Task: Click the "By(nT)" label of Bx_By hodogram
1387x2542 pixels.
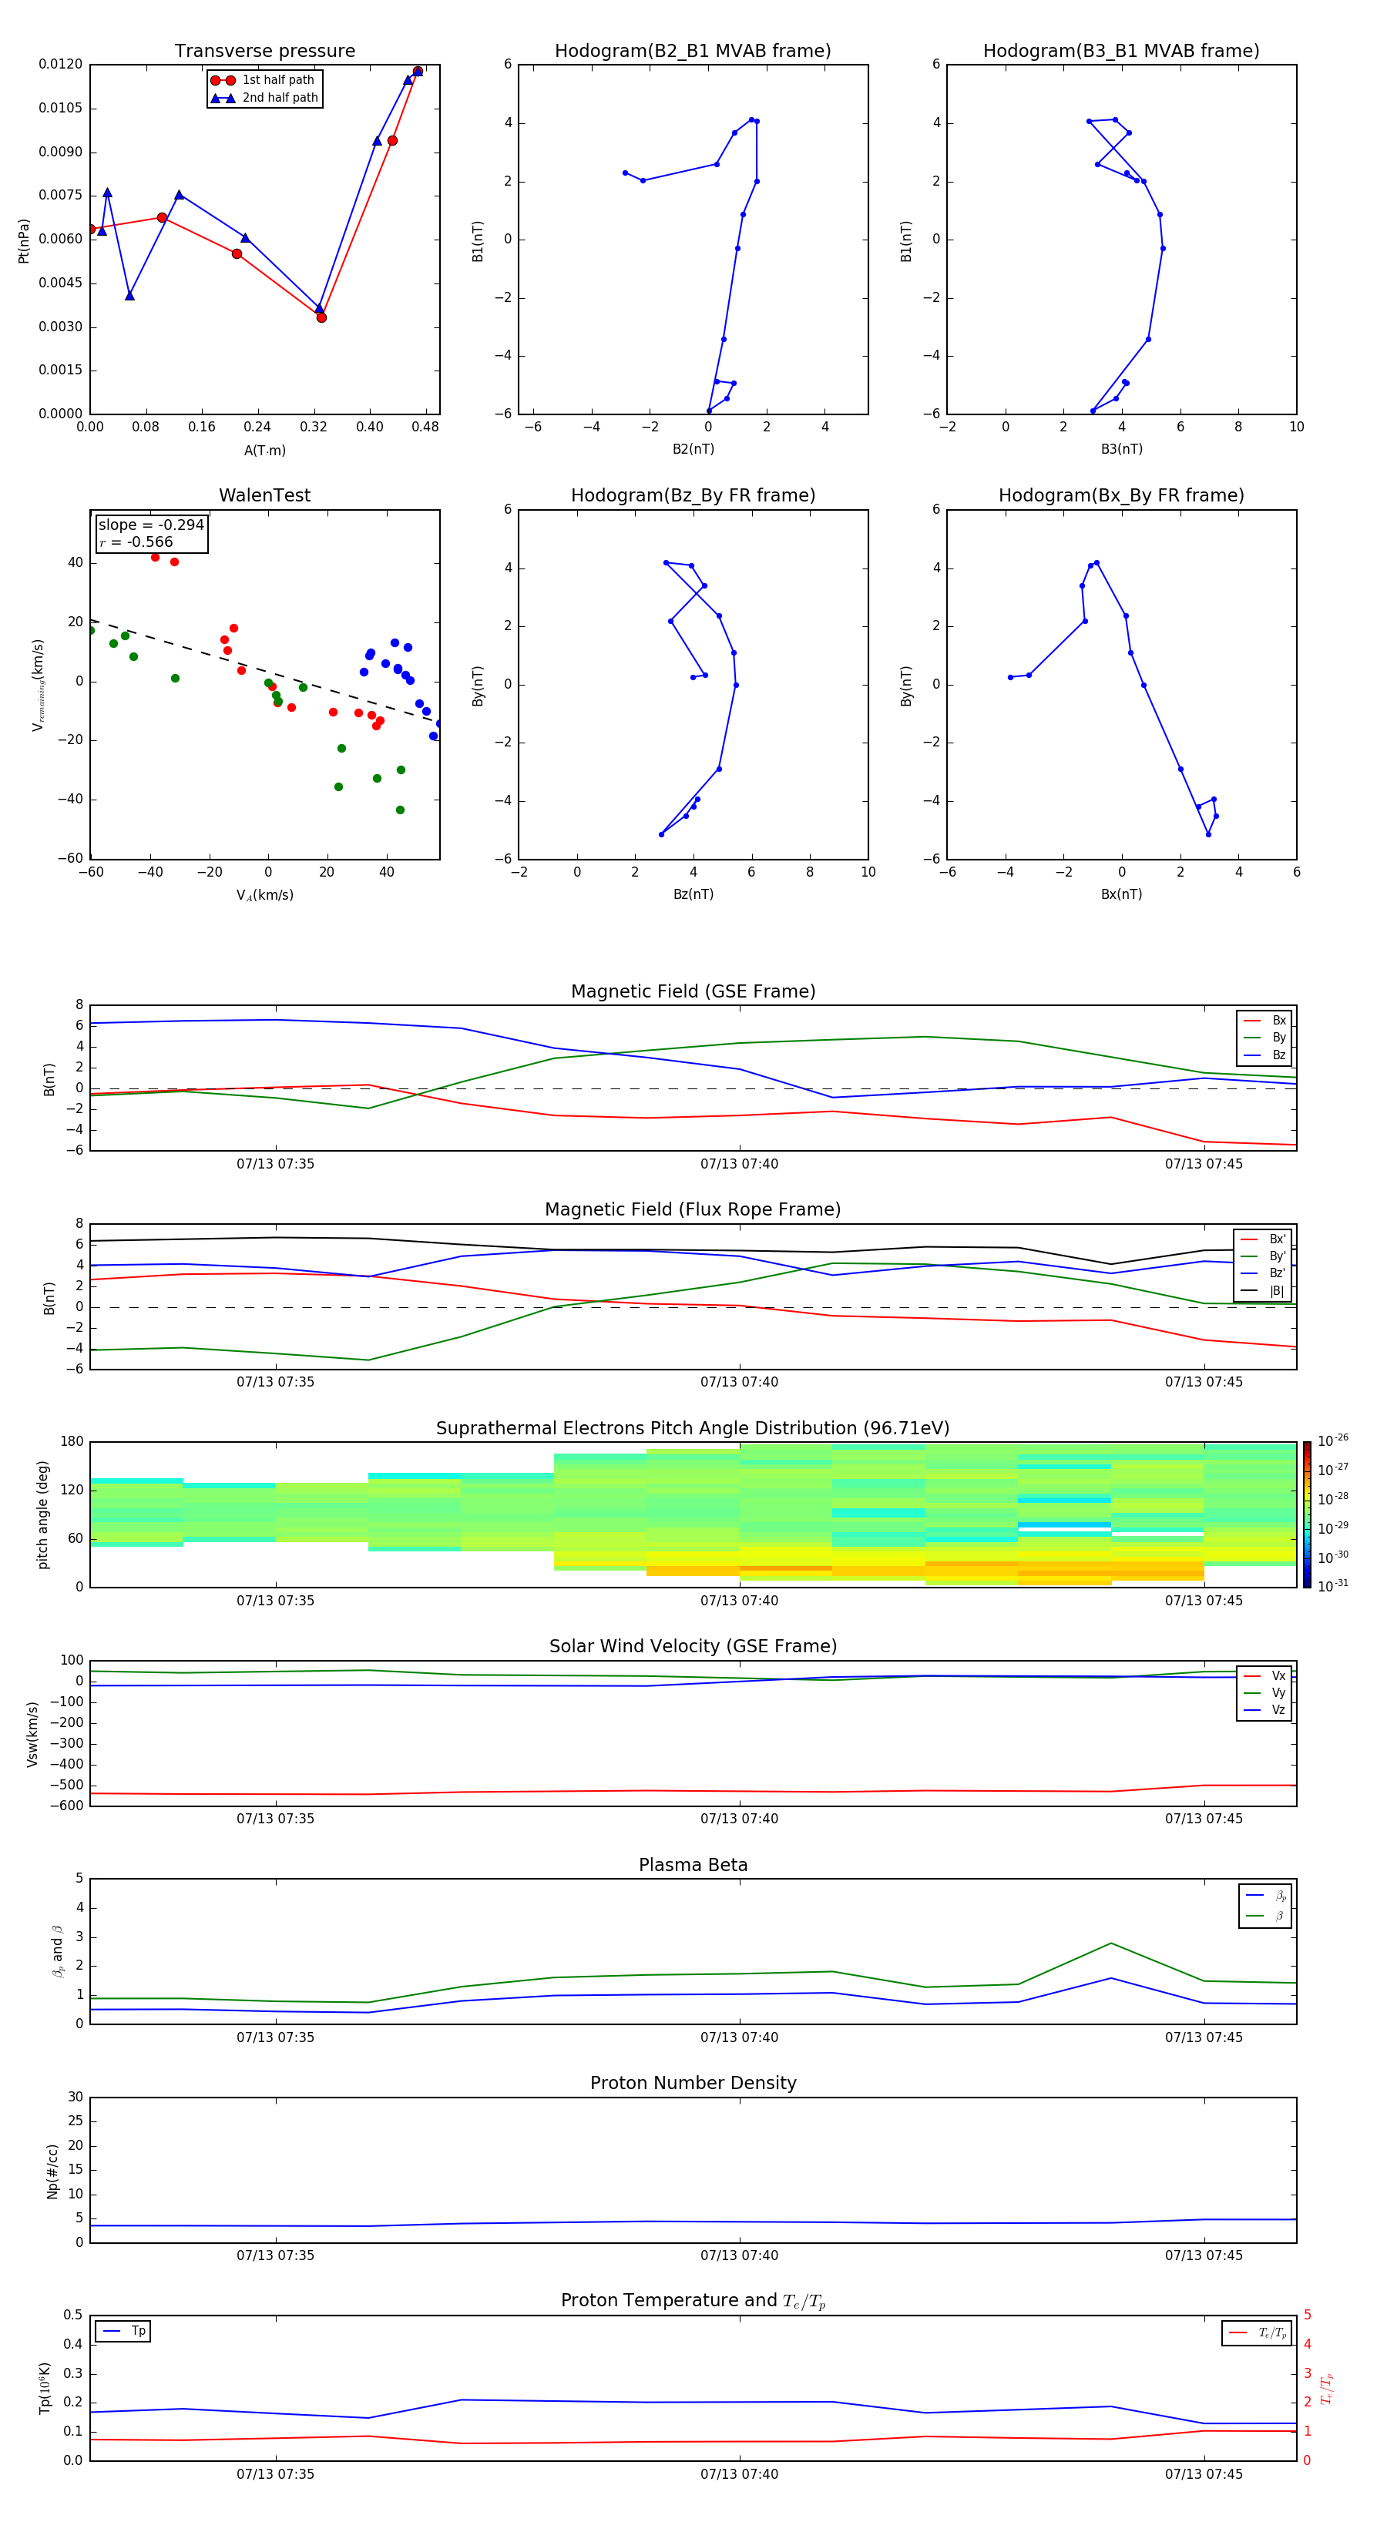Action: tap(906, 686)
